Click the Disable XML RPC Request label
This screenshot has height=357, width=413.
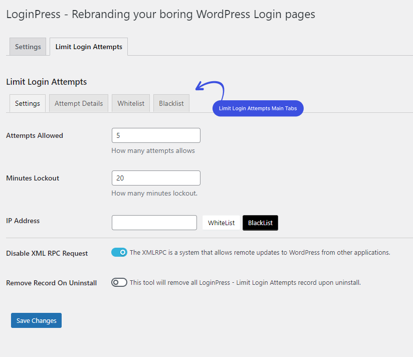tap(47, 253)
